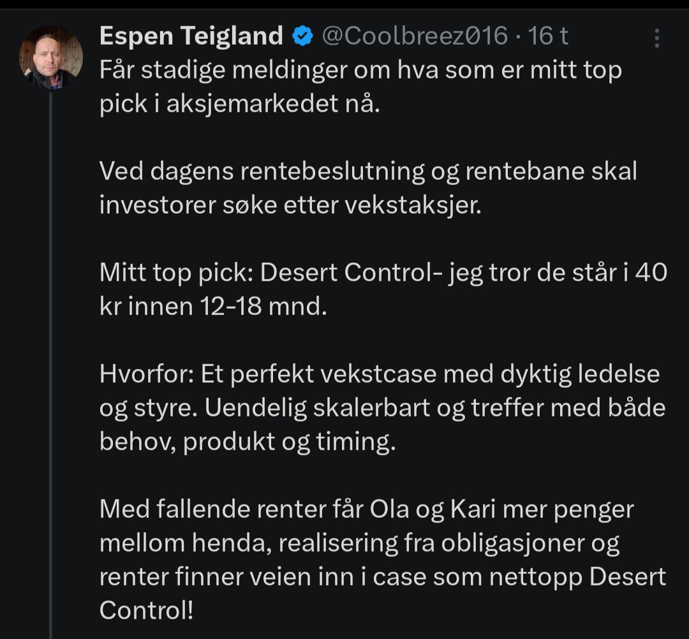Click the 'Ved dagens rentebeslutning' paragraph
Screen dimensions: 689x639
point(368,188)
